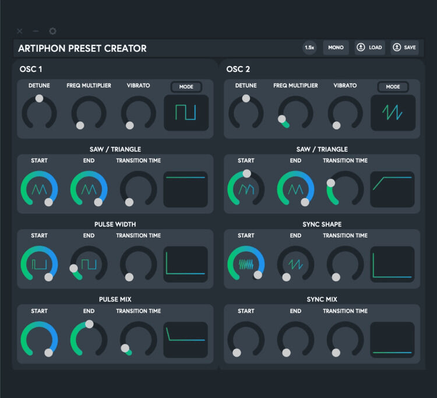Click OSC 2 Sync Shape envelope graph
Screen dimensions: 437x398
pos(393,264)
